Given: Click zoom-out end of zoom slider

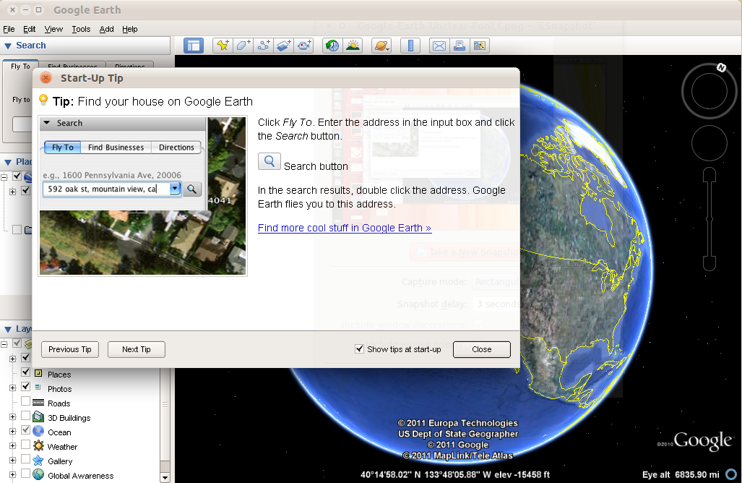Looking at the screenshot, I should [x=709, y=262].
